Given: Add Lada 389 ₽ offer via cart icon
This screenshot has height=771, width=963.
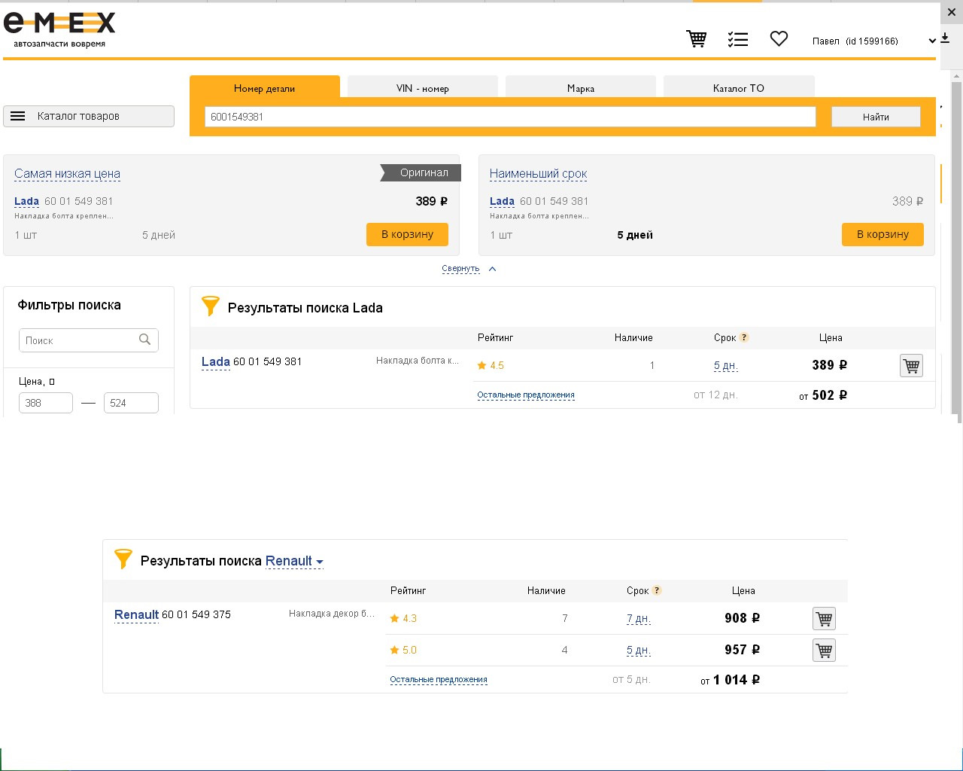Looking at the screenshot, I should [911, 366].
